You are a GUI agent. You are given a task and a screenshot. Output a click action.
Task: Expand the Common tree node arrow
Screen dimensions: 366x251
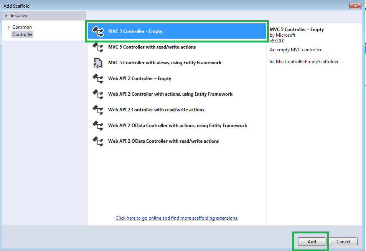(9, 27)
